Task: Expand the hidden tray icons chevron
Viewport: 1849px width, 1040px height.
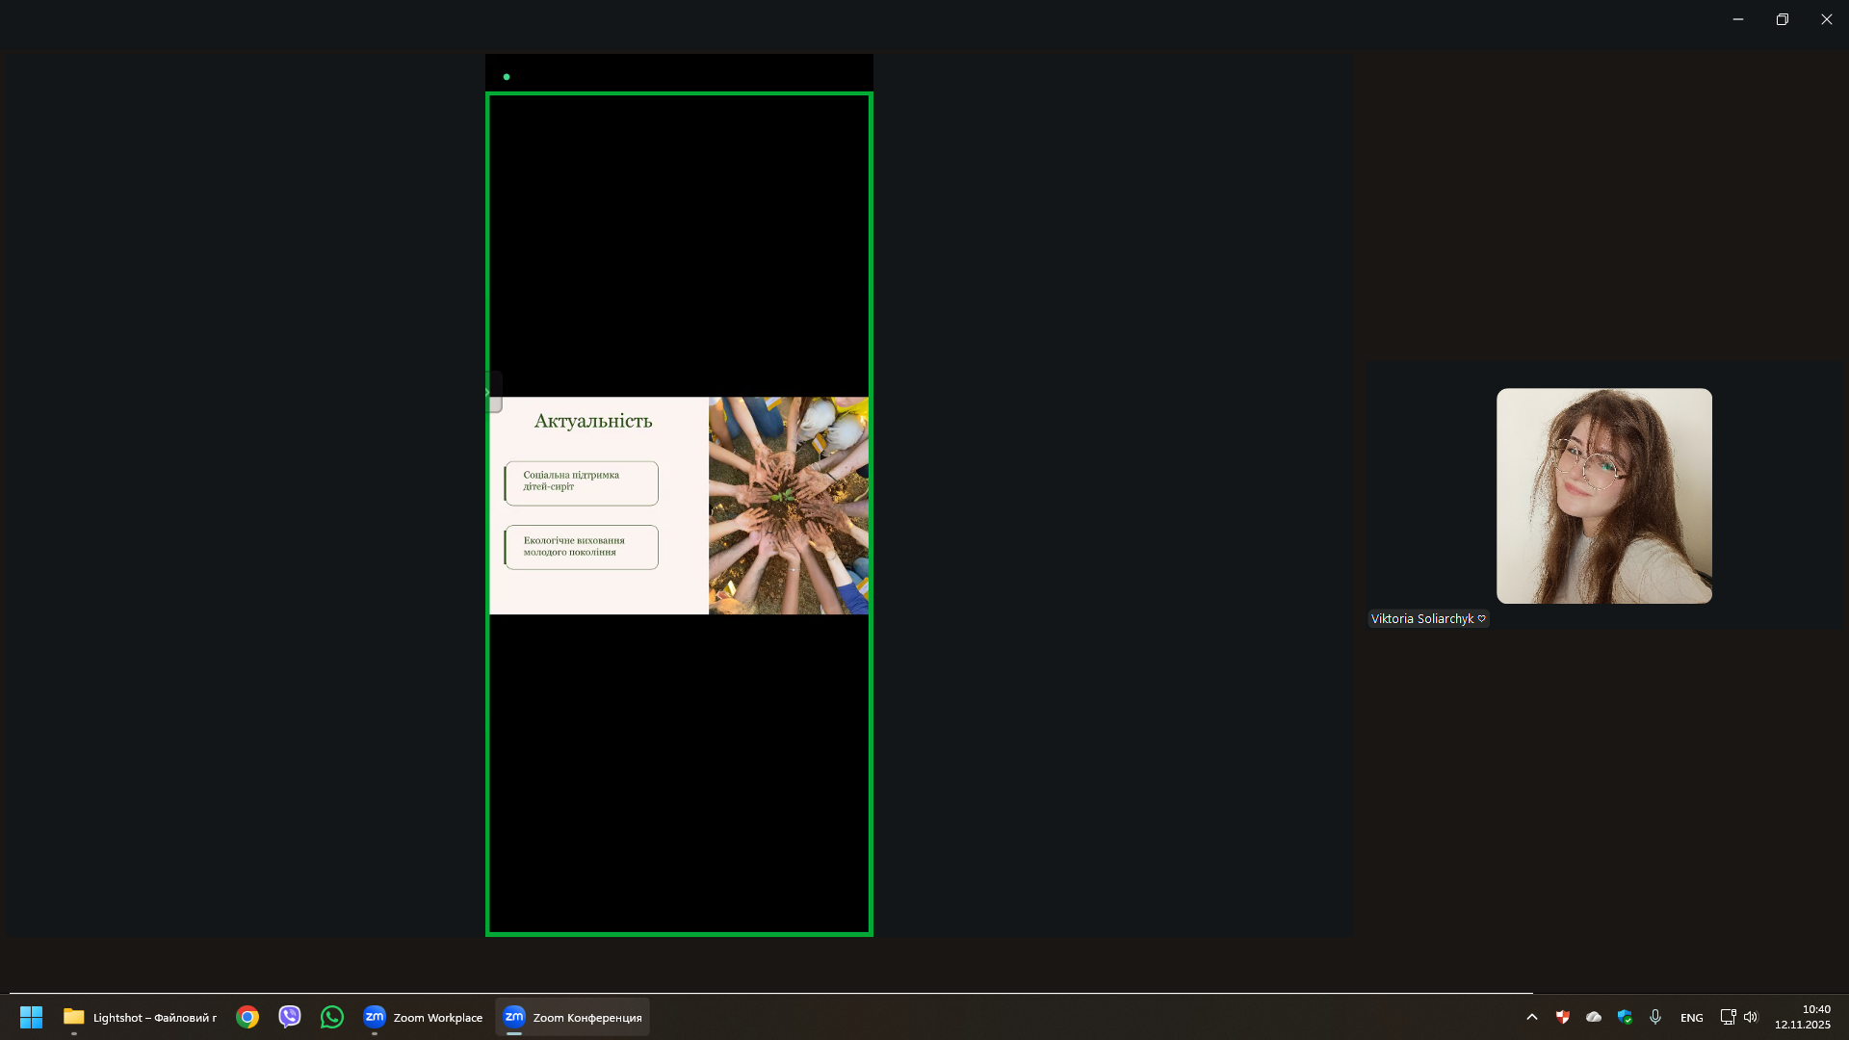Action: tap(1532, 1017)
